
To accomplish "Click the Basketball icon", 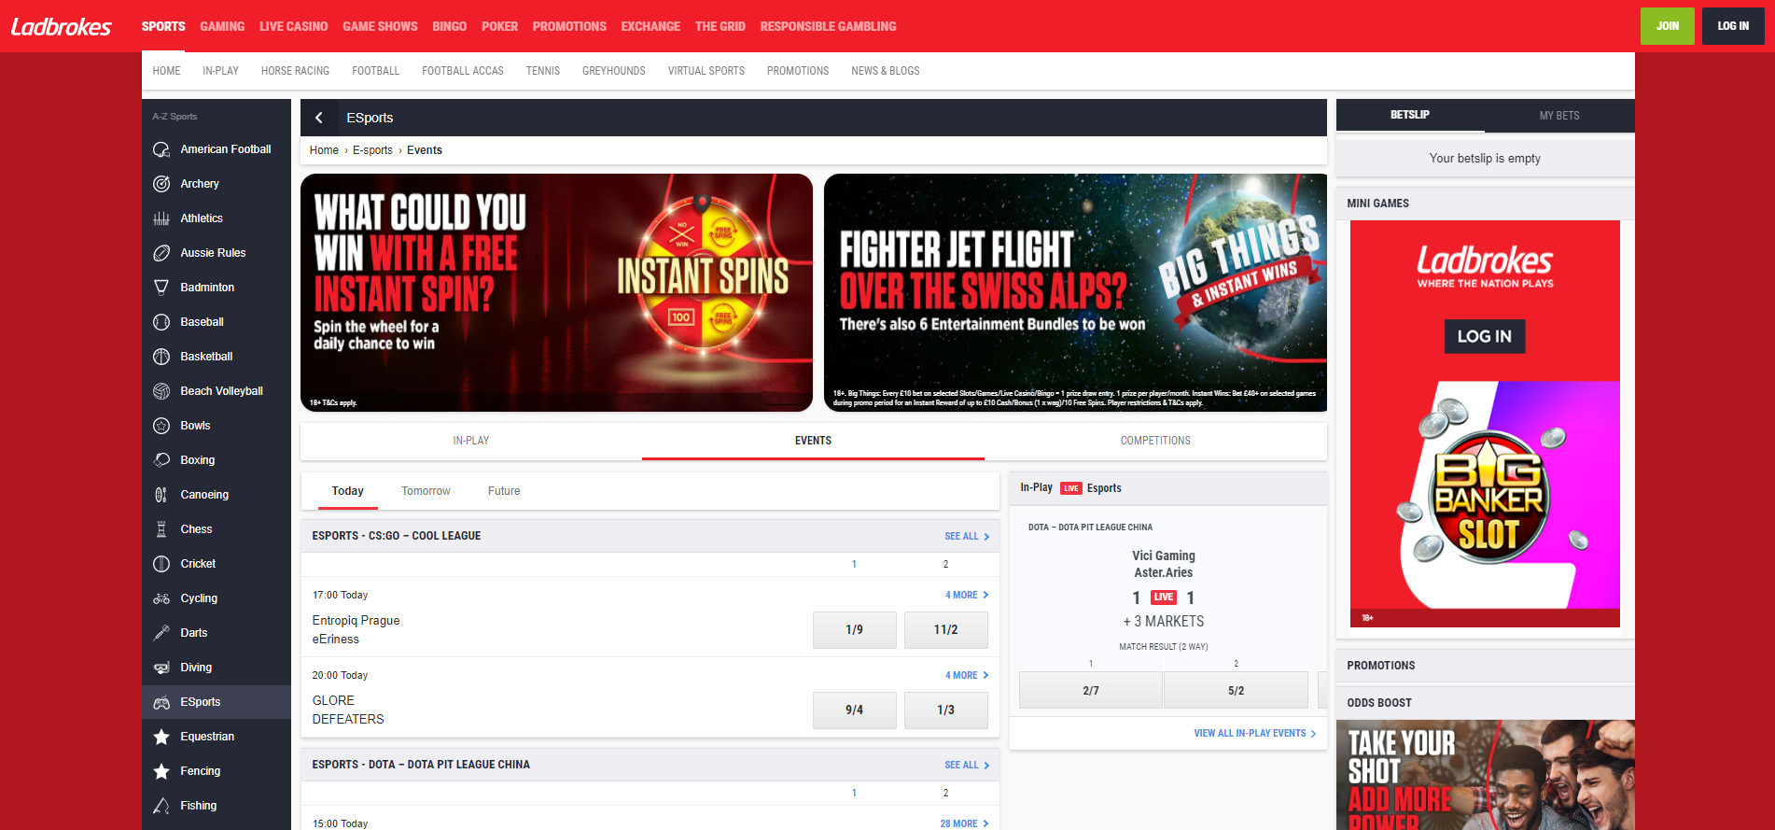I will tap(161, 357).
